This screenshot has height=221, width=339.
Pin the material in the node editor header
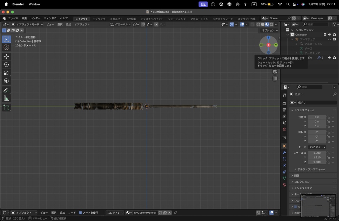tap(175, 213)
